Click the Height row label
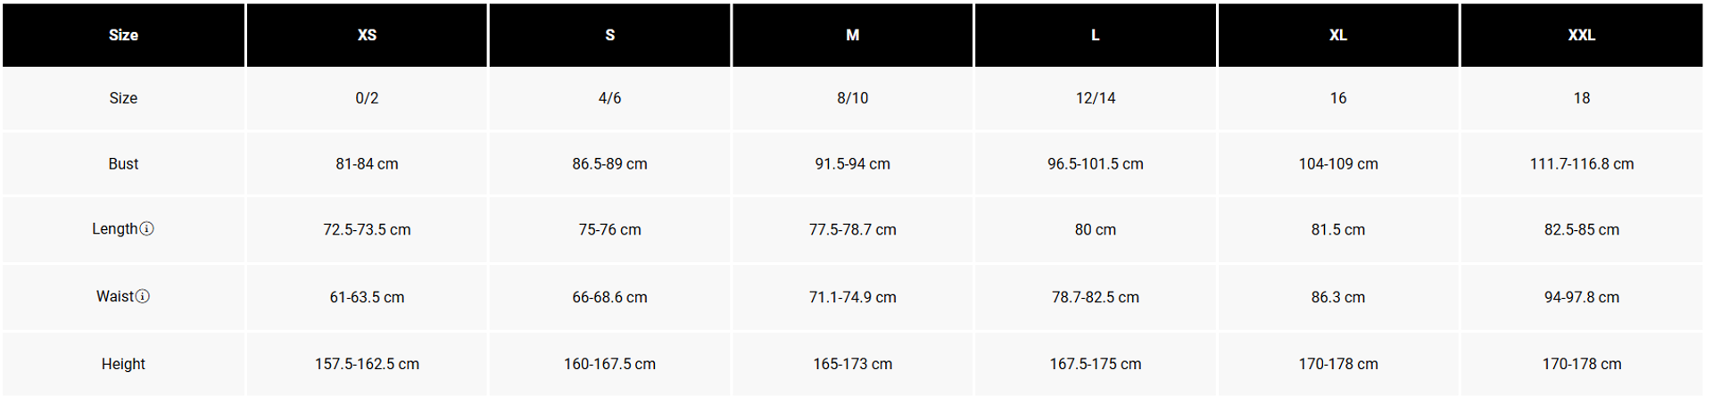Viewport: 1713px width, 404px height. [x=123, y=364]
